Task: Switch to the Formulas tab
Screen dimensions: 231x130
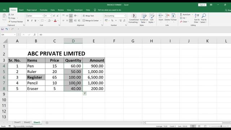Action: click(x=44, y=10)
